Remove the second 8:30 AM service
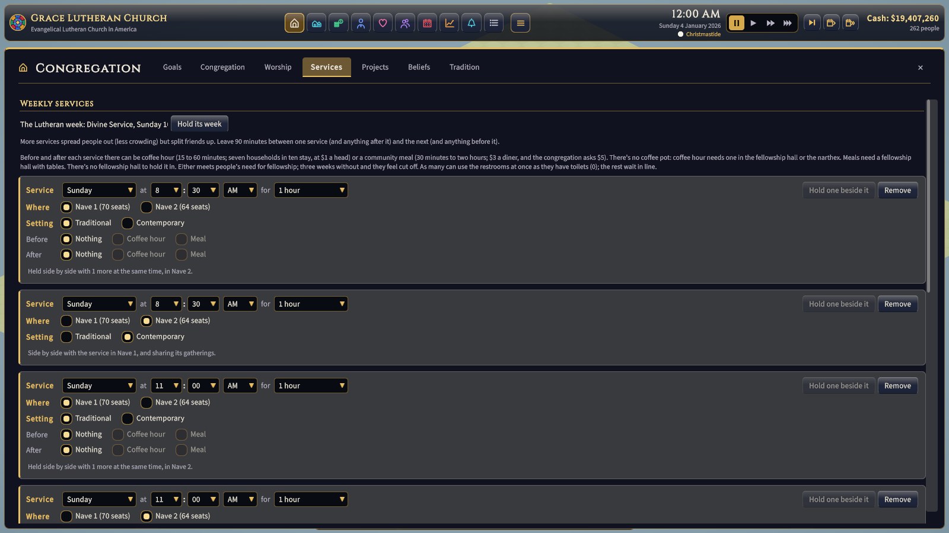 [x=897, y=304]
